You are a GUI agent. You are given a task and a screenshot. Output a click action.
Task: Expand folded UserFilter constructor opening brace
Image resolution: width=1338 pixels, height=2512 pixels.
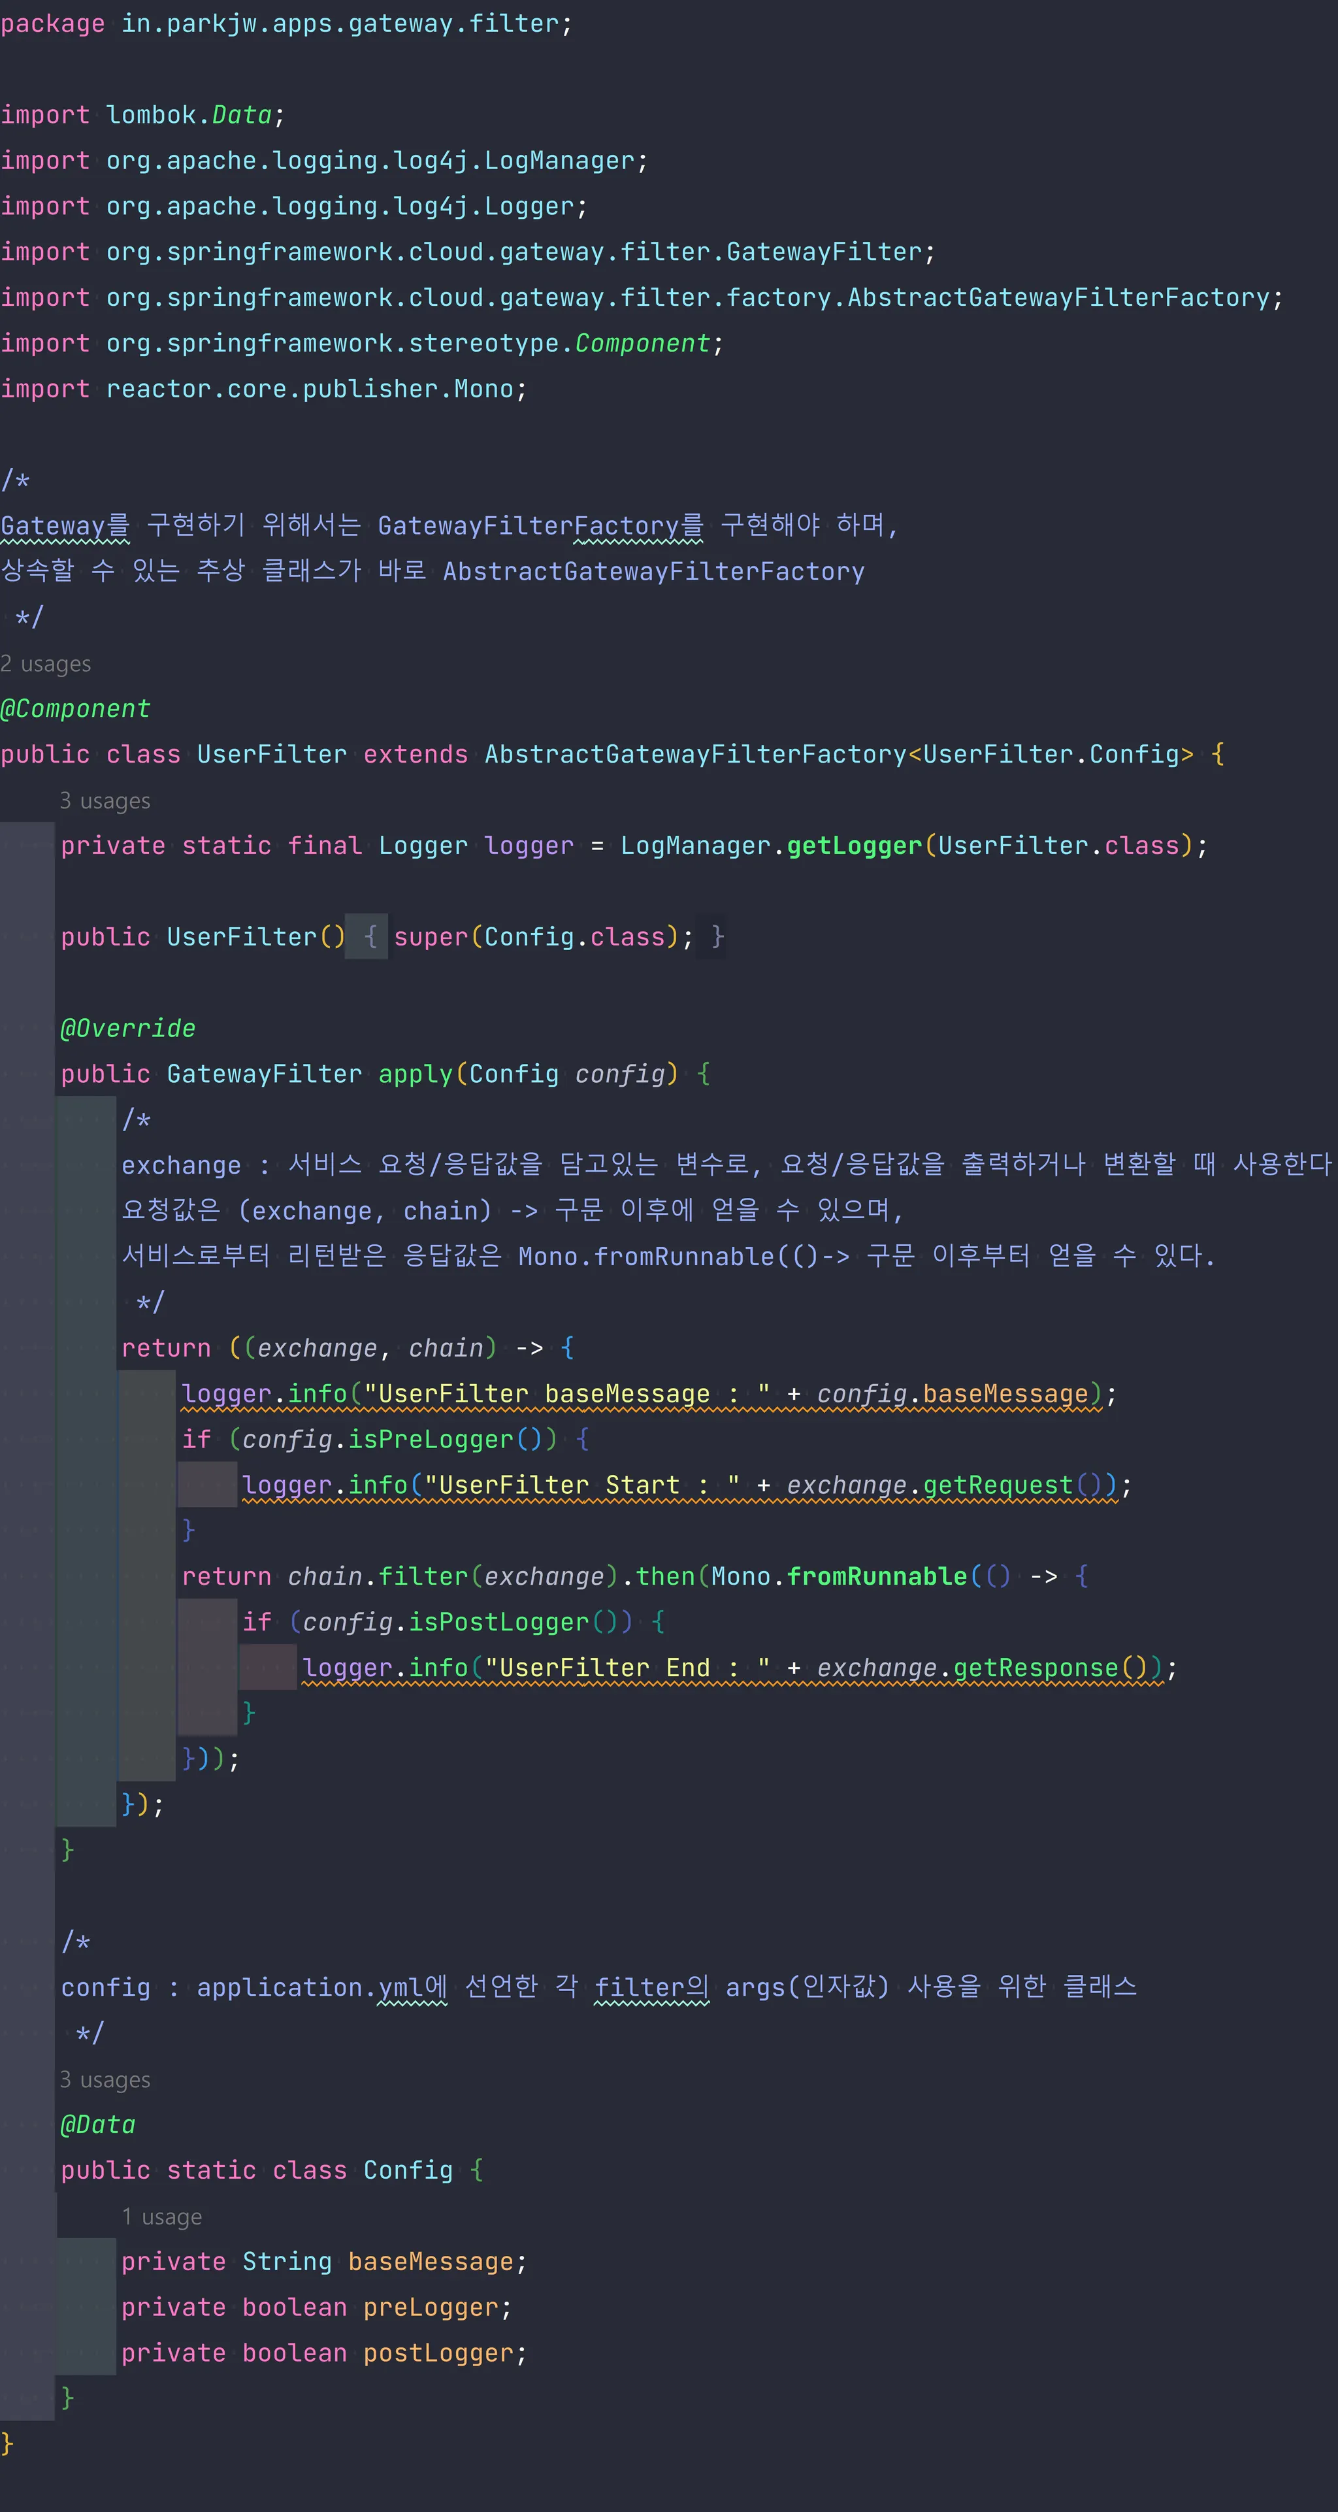point(370,937)
